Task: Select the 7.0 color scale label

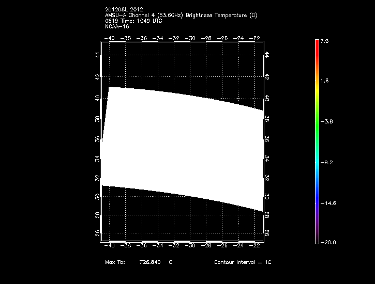Action: point(324,40)
